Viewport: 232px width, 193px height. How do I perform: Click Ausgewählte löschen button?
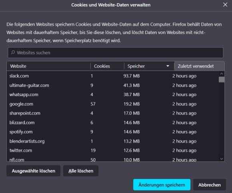point(34,171)
